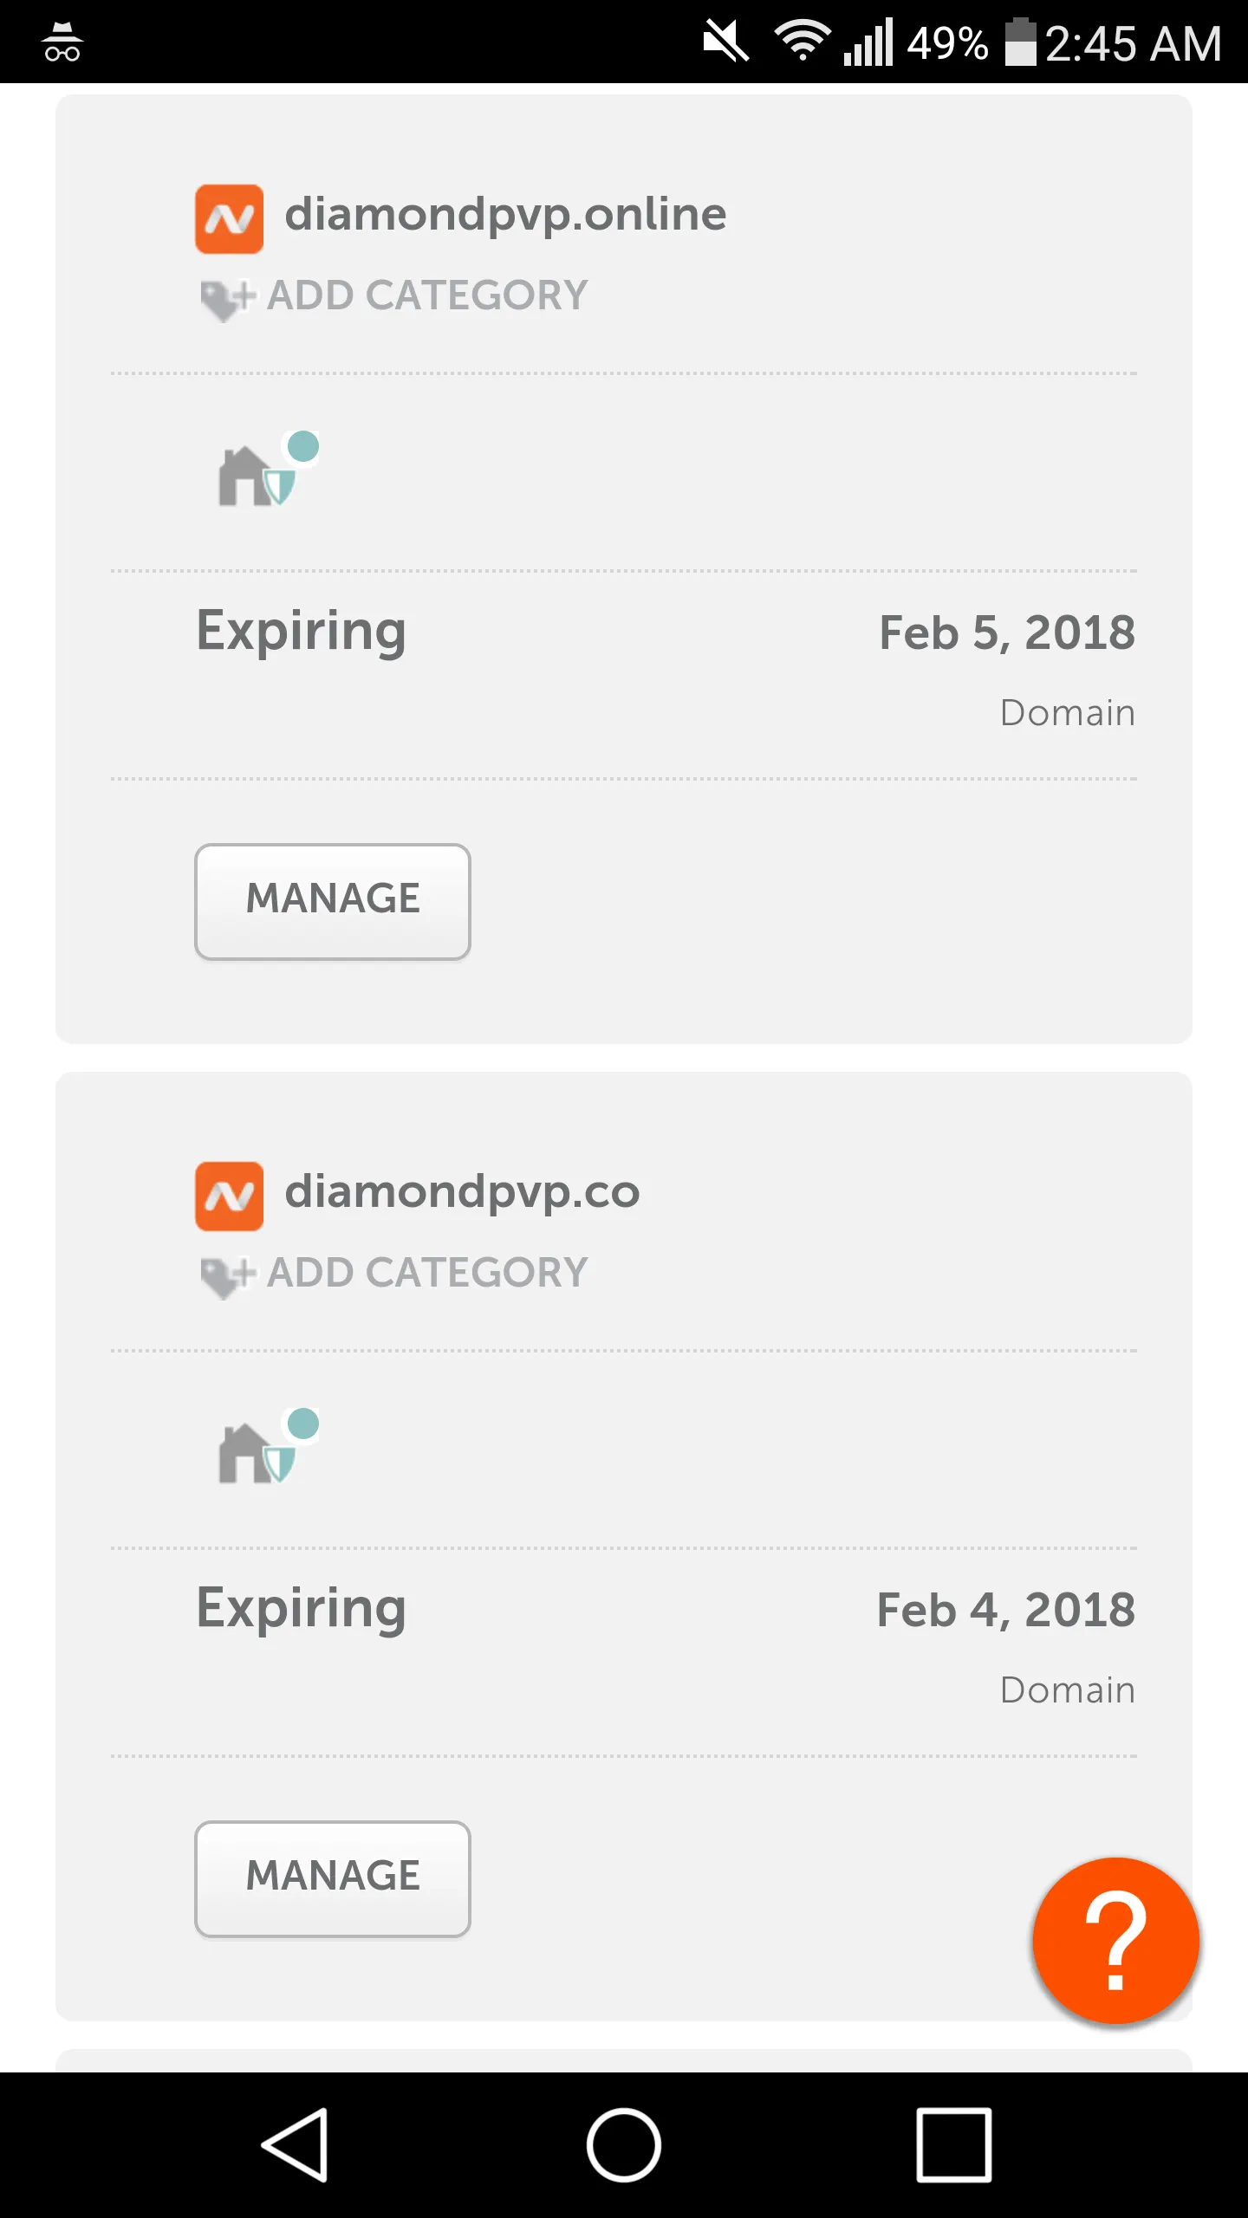Tap the Expiring status on diamondpvp.online
1248x2218 pixels.
(301, 631)
